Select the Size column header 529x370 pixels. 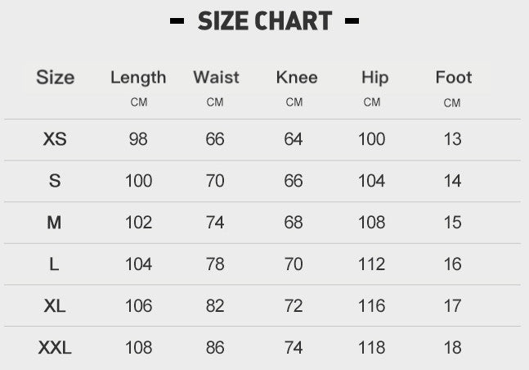pyautogui.click(x=55, y=78)
